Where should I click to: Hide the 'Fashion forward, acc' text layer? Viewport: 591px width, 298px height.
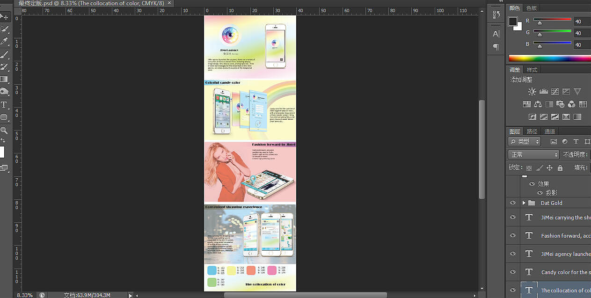(x=513, y=235)
